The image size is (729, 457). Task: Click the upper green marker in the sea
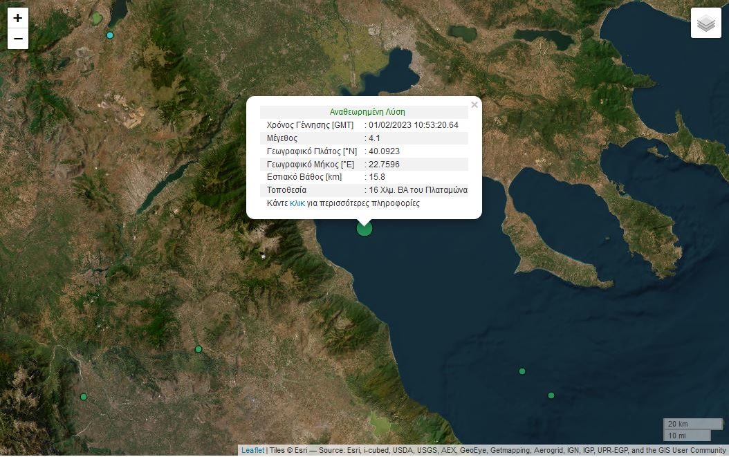(522, 371)
